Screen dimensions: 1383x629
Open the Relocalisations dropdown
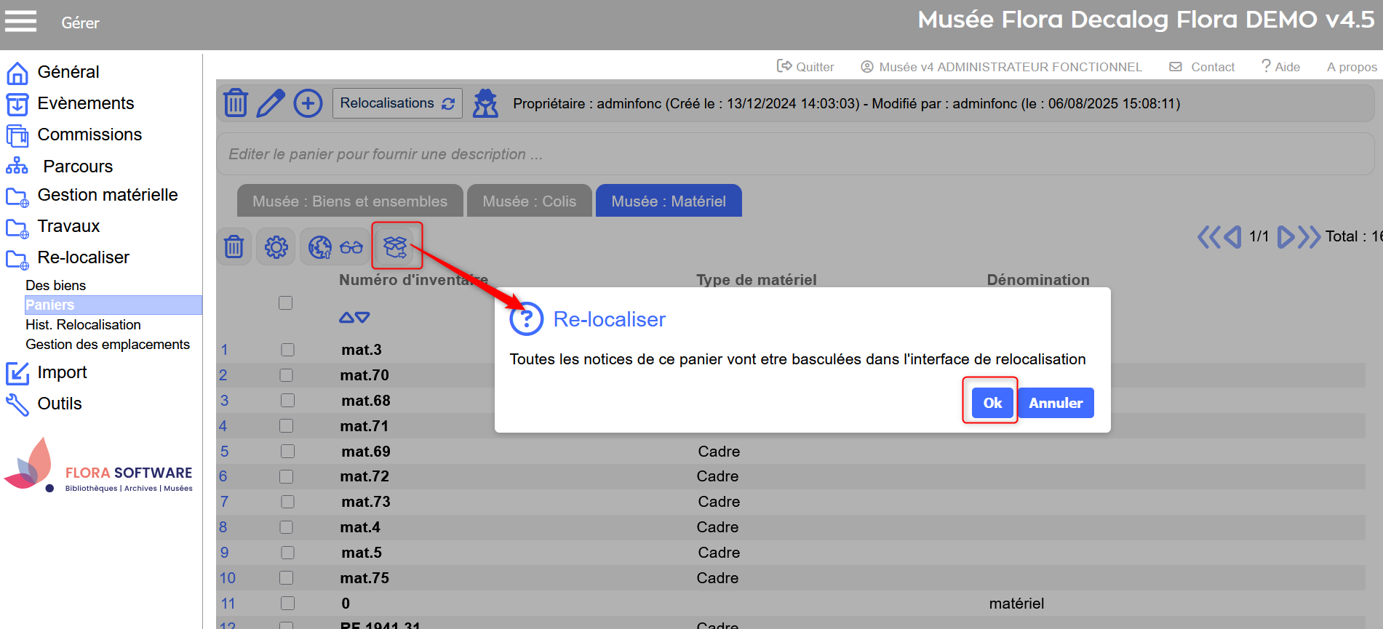pyautogui.click(x=397, y=103)
